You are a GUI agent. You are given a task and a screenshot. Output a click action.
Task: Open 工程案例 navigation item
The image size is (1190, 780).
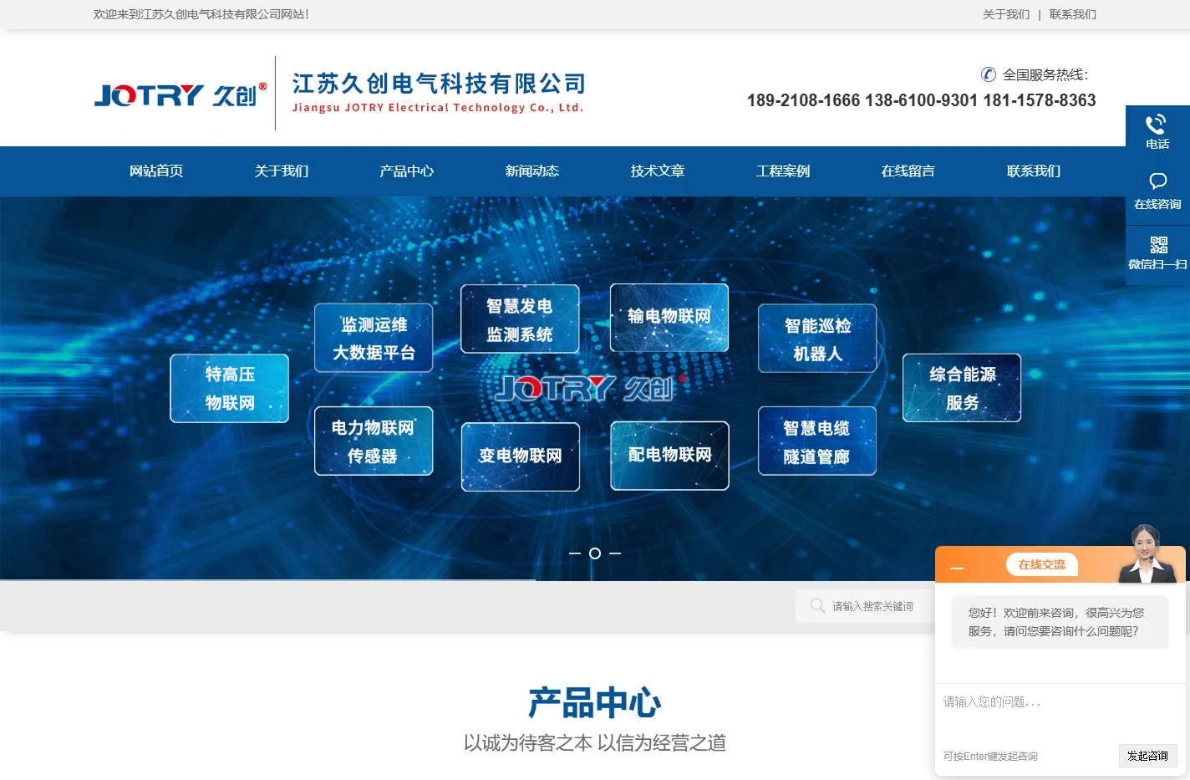point(783,171)
